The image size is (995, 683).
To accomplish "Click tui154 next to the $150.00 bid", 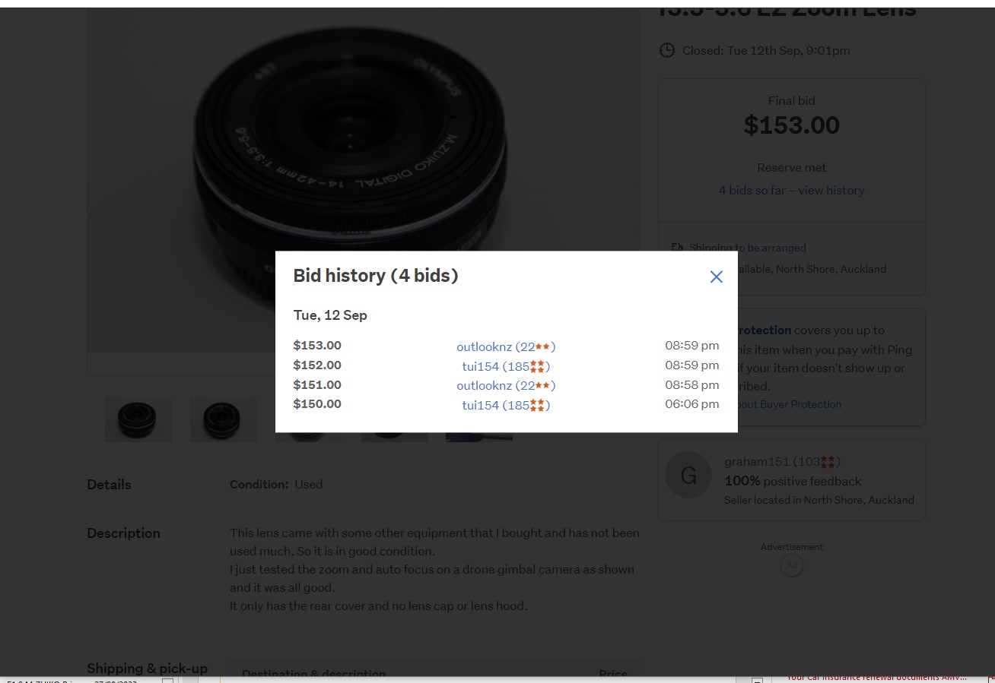I will click(x=480, y=406).
